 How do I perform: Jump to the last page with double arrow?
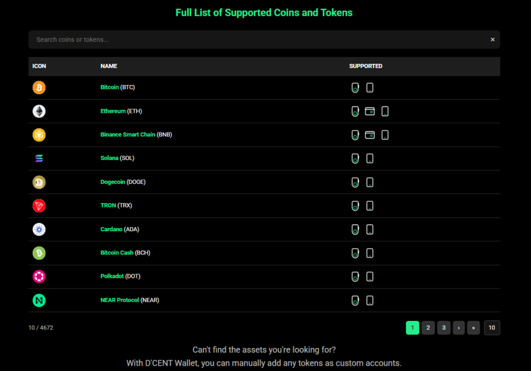pos(473,327)
